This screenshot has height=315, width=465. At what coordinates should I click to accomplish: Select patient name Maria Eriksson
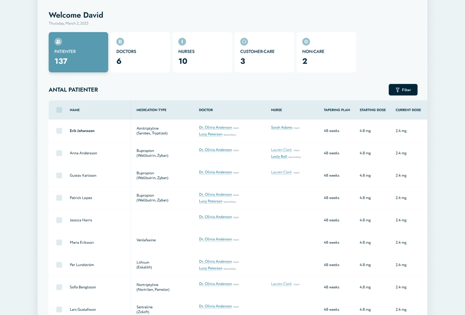click(x=82, y=242)
